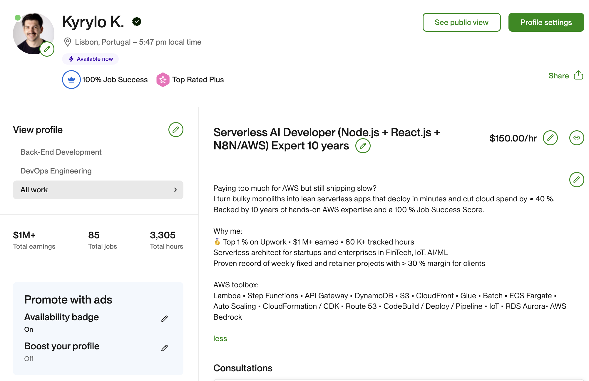Screen dimensions: 589x381
Task: Select Back-End Development profile
Action: pyautogui.click(x=61, y=152)
